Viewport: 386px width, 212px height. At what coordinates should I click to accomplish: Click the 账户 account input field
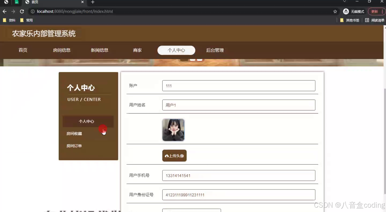238,86
